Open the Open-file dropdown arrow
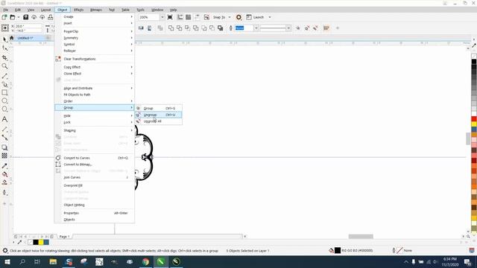477x268 pixels. click(19, 17)
